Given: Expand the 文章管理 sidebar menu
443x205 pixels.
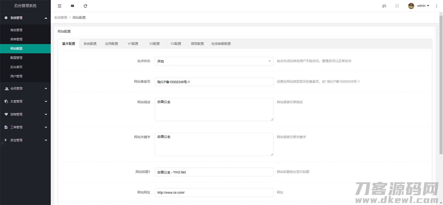Looking at the screenshot, I should tap(25, 102).
